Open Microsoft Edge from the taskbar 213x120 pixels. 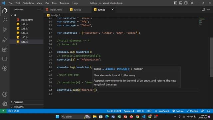[107, 117]
